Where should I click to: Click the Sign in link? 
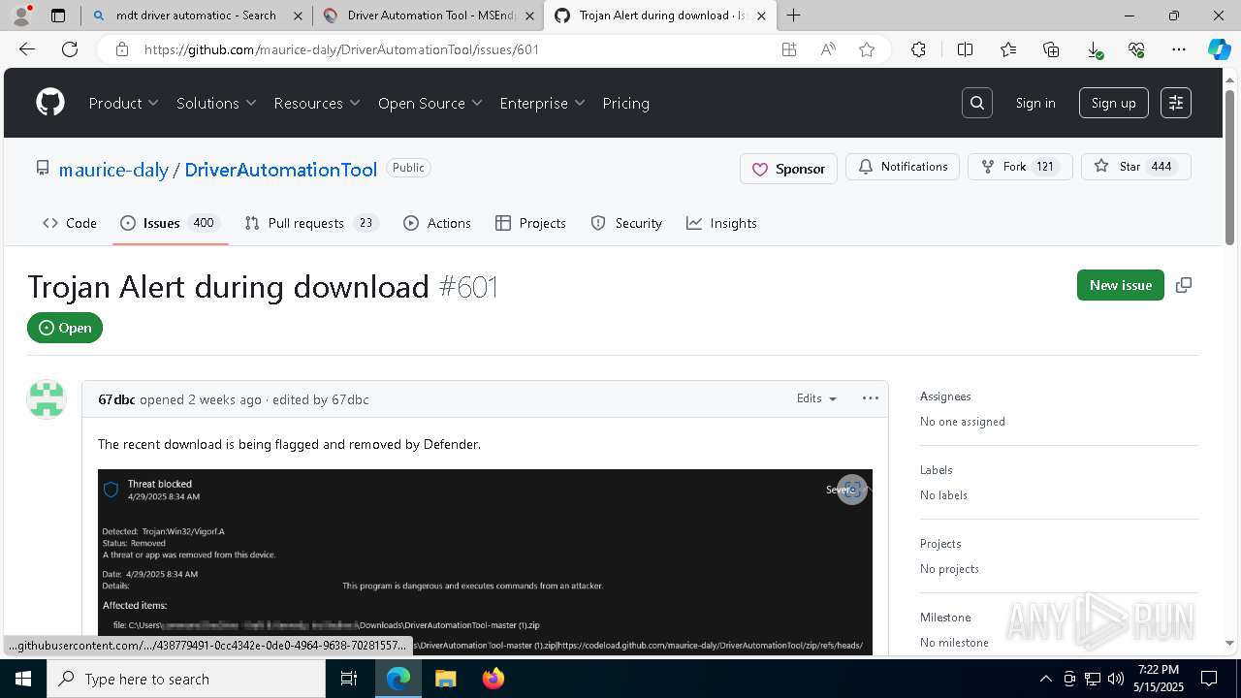click(x=1035, y=103)
